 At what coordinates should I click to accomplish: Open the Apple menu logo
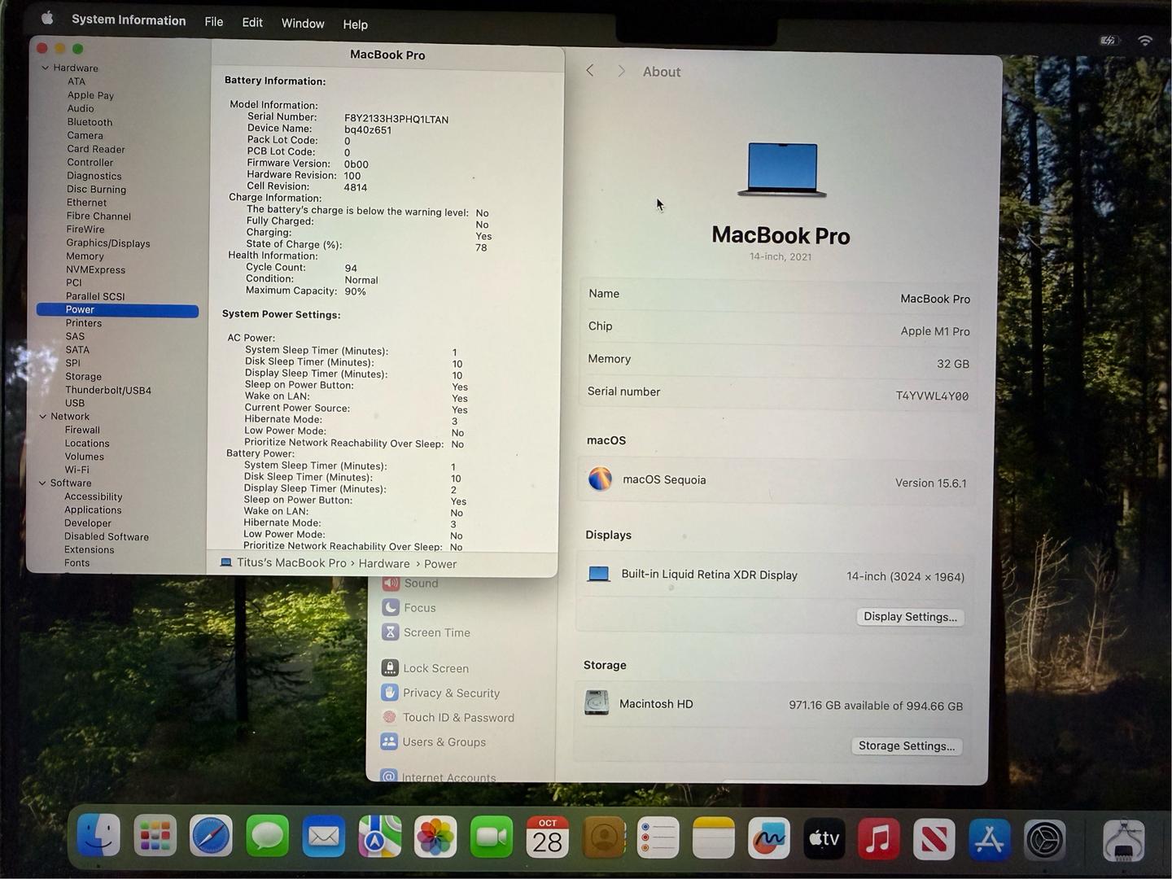[47, 19]
